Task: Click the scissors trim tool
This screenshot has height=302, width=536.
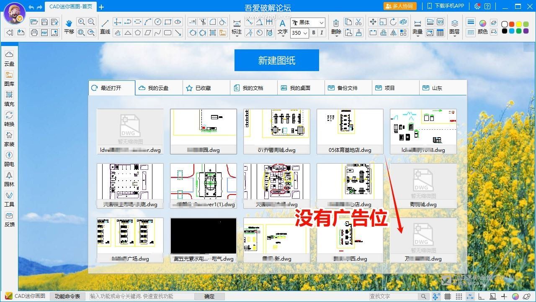Action: tap(203, 22)
